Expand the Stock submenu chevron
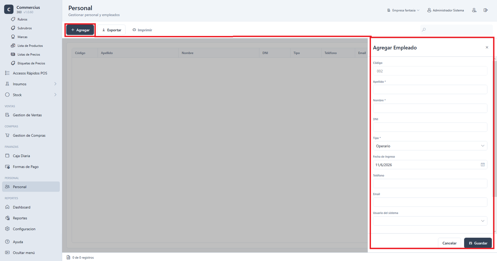497x261 pixels. point(55,95)
